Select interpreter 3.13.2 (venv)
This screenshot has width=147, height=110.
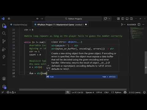134,93
